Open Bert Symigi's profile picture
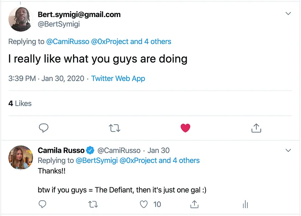The image size is (301, 216). [20, 19]
